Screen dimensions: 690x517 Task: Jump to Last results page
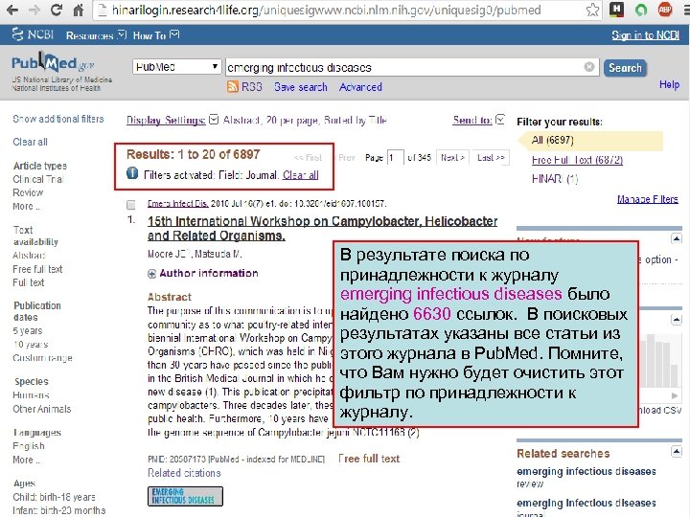[x=491, y=157]
